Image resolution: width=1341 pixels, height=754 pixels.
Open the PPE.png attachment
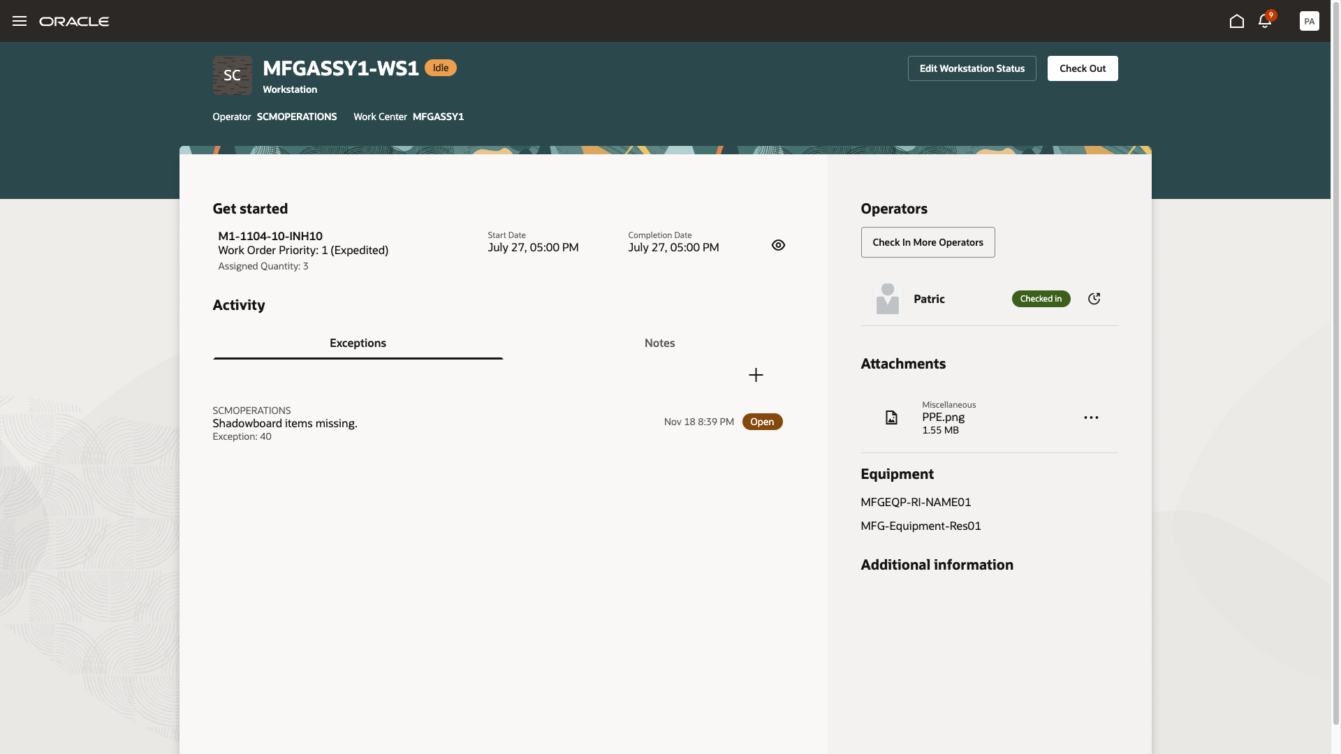point(943,417)
